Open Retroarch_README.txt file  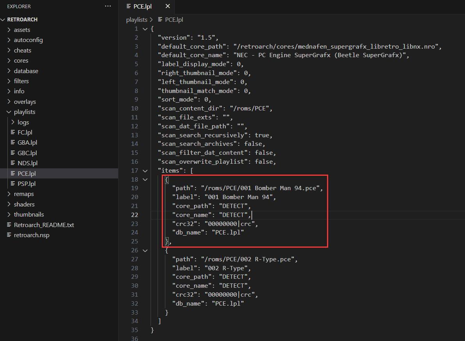coord(44,225)
